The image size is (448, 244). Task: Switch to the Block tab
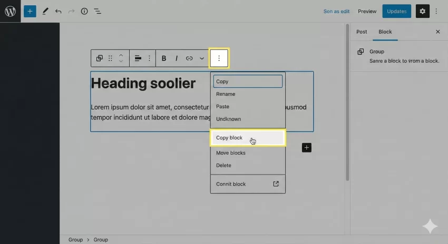coord(385,32)
